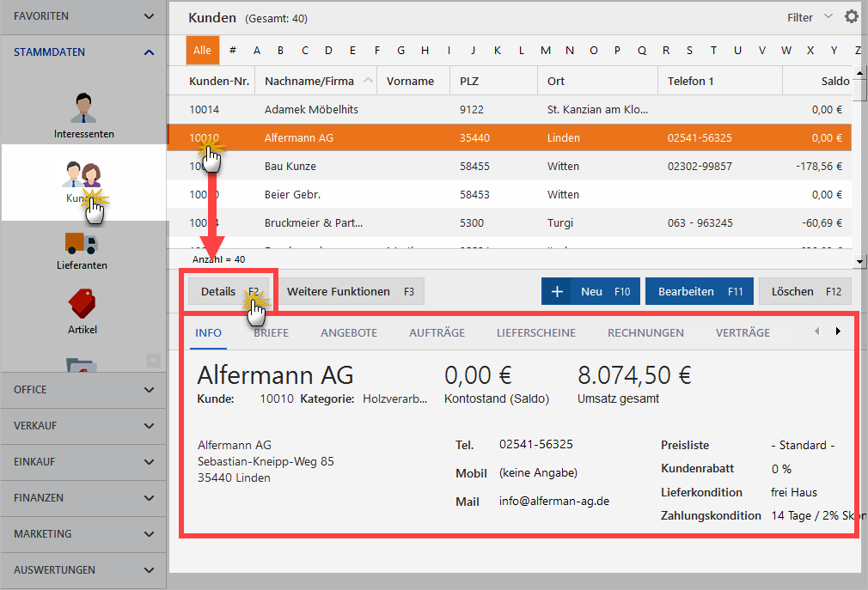Viewport: 868px width, 590px height.
Task: Filter customers by letter S
Action: tap(689, 51)
